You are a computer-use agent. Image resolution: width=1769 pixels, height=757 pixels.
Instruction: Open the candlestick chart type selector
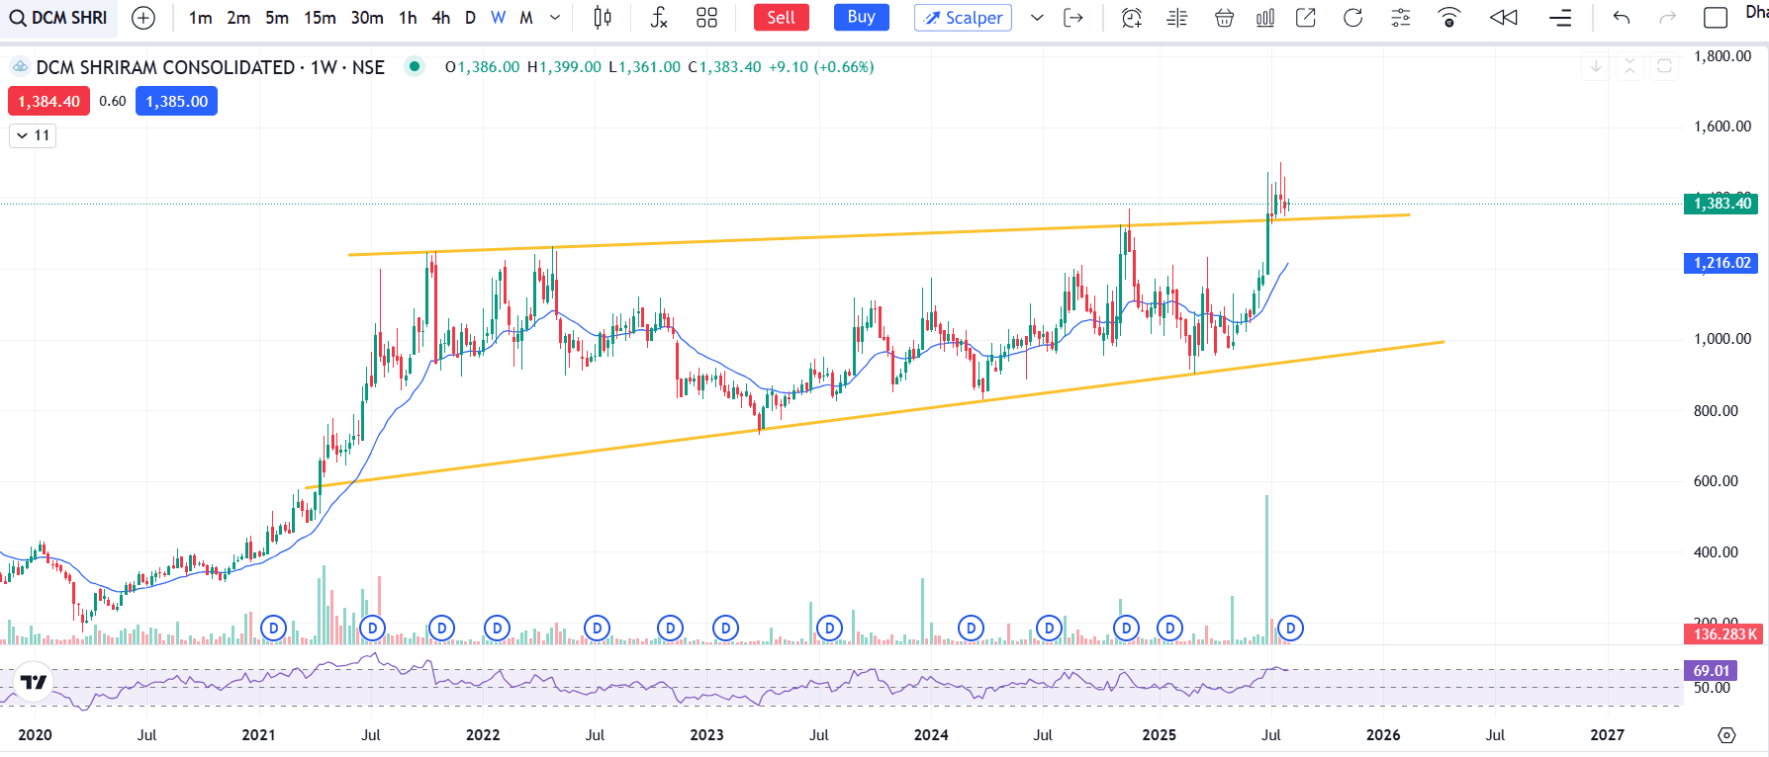pyautogui.click(x=603, y=18)
